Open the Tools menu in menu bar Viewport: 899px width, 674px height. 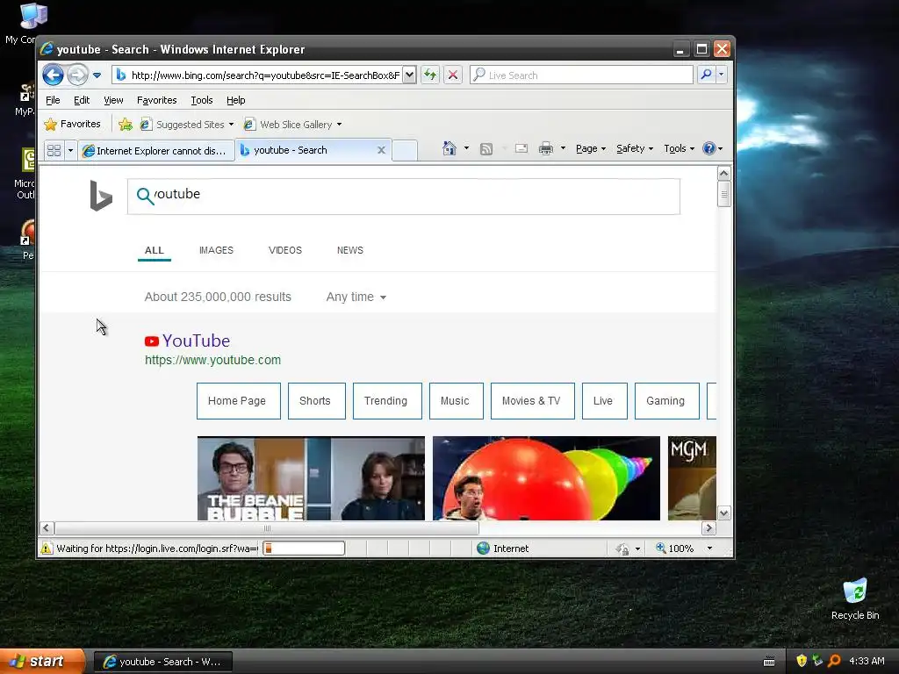[202, 100]
